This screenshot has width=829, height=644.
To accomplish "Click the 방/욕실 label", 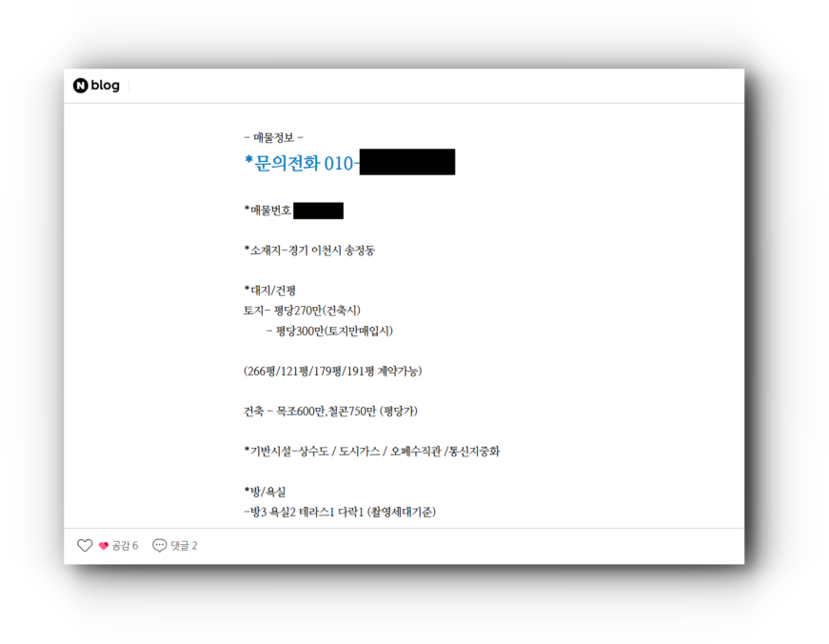I will click(x=265, y=492).
